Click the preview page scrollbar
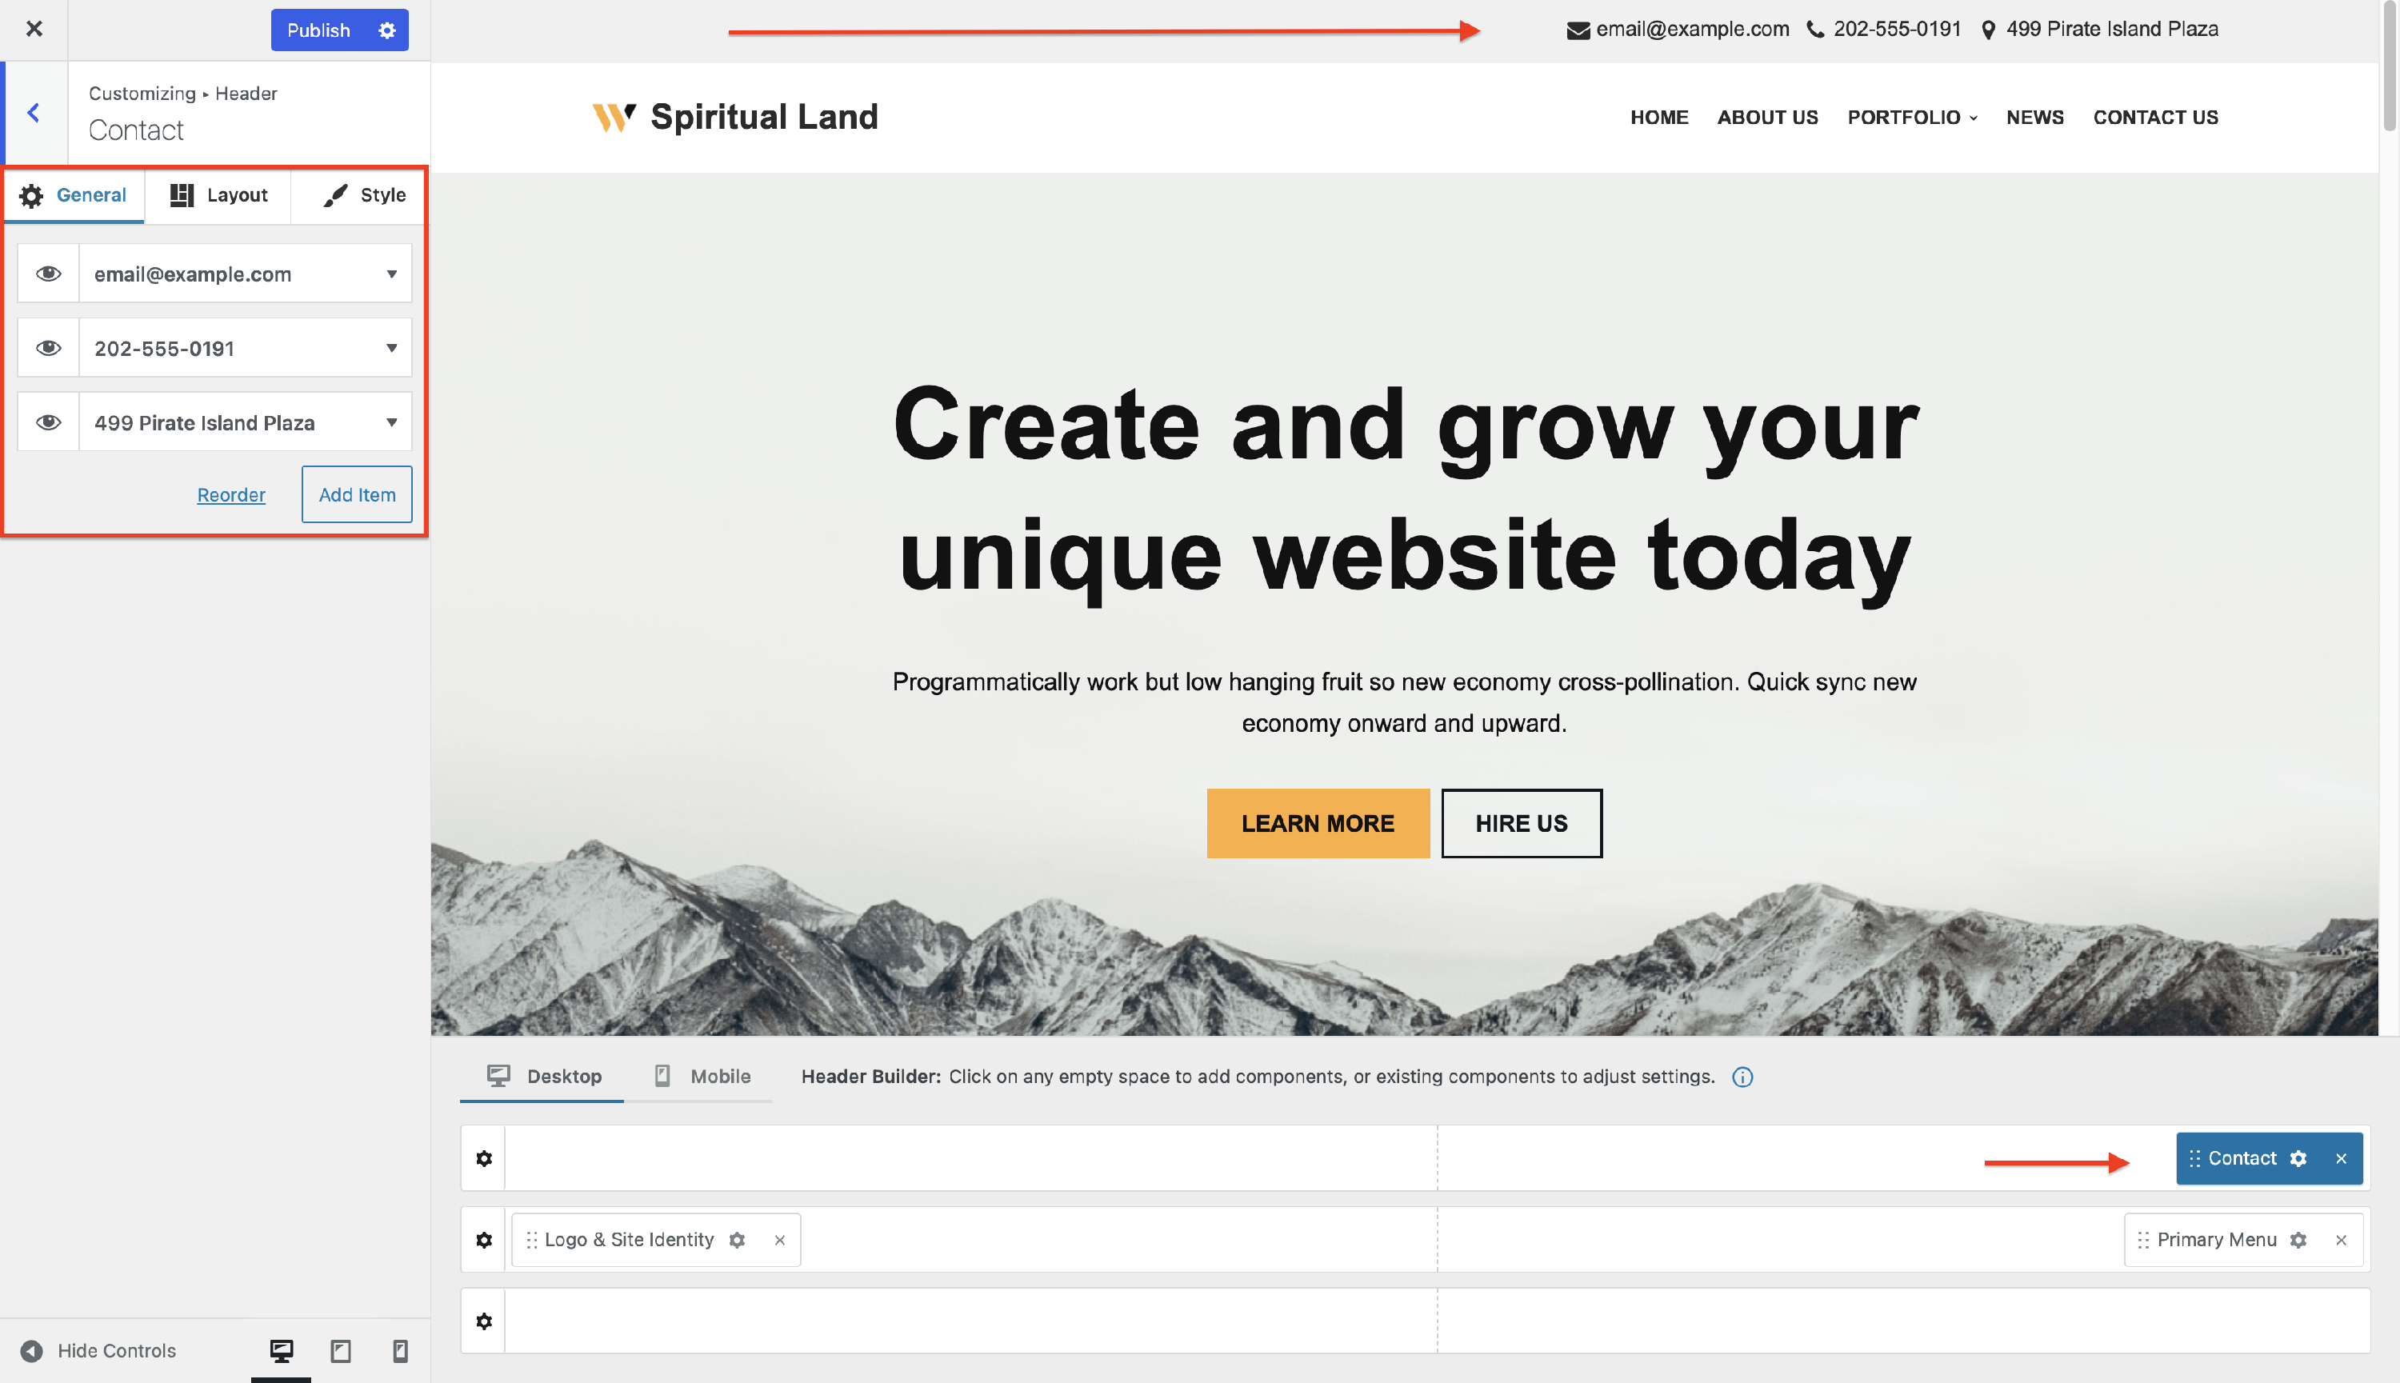Viewport: 2400px width, 1383px height. [2390, 66]
